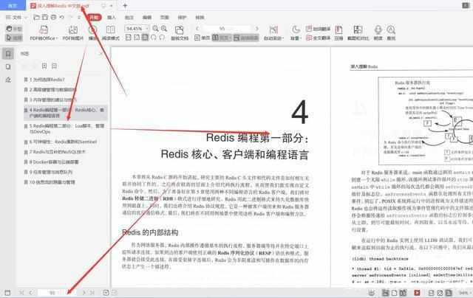Close the 书签 bookmarks panel
Viewport: 473px width, 298px height.
pyautogui.click(x=101, y=54)
